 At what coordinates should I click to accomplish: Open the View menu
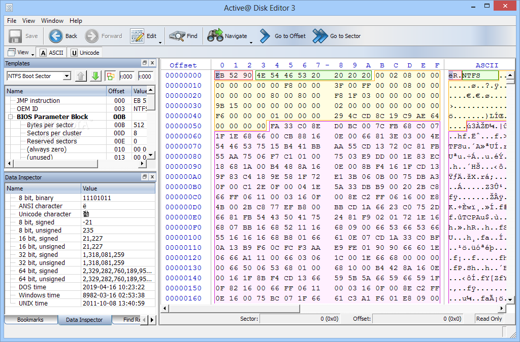[28, 20]
